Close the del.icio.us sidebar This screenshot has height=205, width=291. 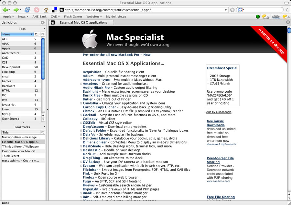[43, 22]
